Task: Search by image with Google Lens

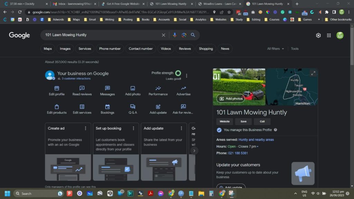Action: [184, 35]
